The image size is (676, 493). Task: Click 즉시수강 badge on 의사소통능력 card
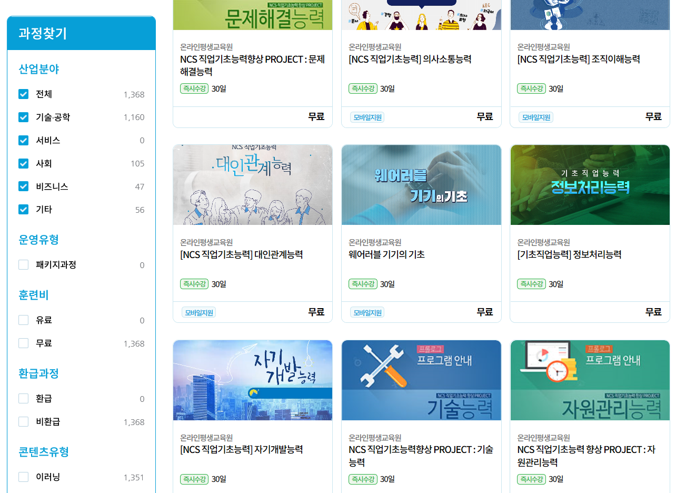point(363,88)
